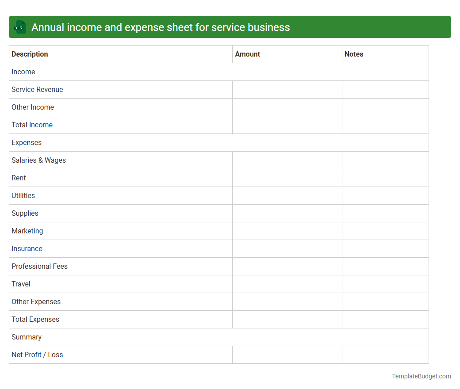The image size is (460, 389).
Task: Click the Amount cell for Professional Fees
Action: 287,266
